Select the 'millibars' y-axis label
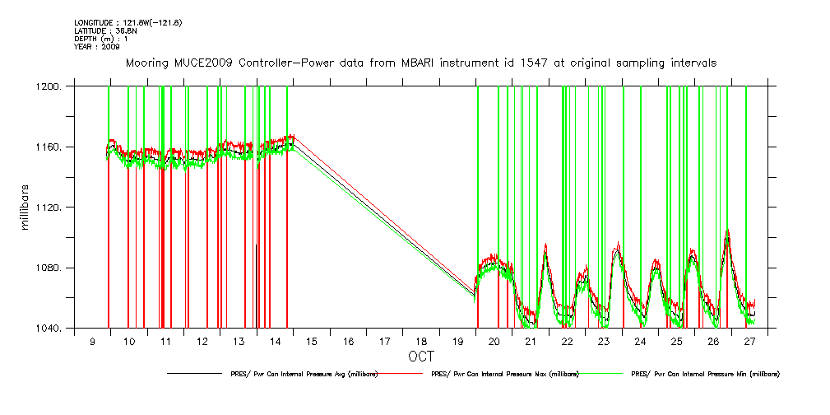 click(25, 207)
